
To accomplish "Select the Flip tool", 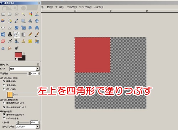I will 3,34.
